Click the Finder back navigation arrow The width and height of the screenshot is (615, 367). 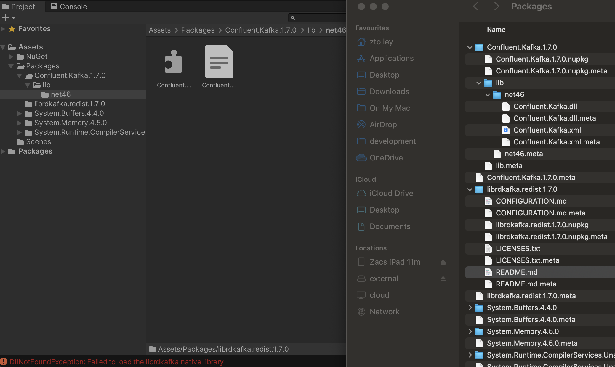(x=476, y=6)
